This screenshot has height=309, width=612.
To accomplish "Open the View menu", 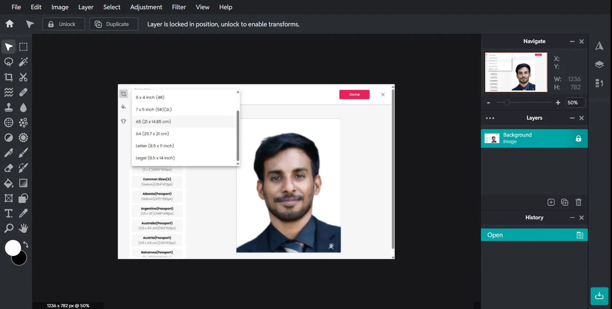I will tap(203, 7).
